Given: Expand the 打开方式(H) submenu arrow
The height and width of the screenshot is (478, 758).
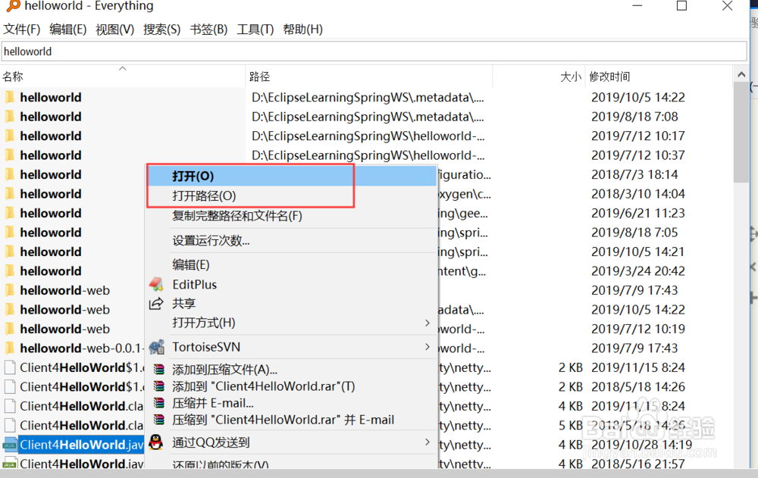Looking at the screenshot, I should coord(428,323).
